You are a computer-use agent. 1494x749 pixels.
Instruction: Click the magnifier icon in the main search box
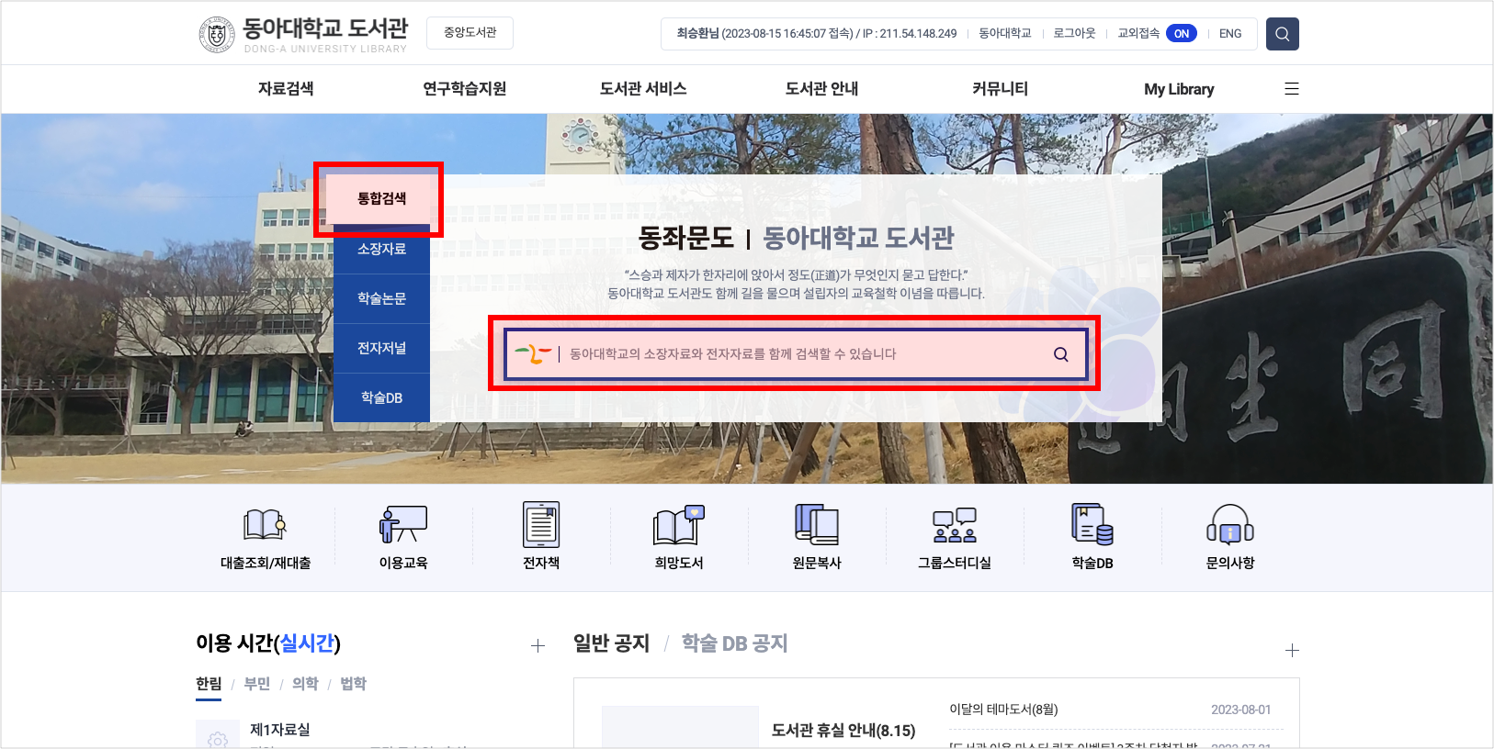pyautogui.click(x=1060, y=354)
